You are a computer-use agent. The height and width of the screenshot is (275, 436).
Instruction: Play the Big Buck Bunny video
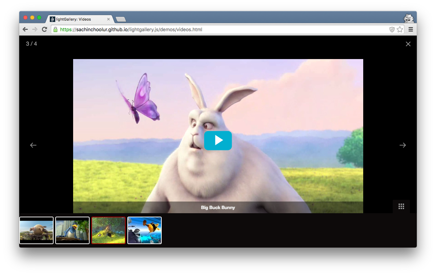click(x=218, y=140)
